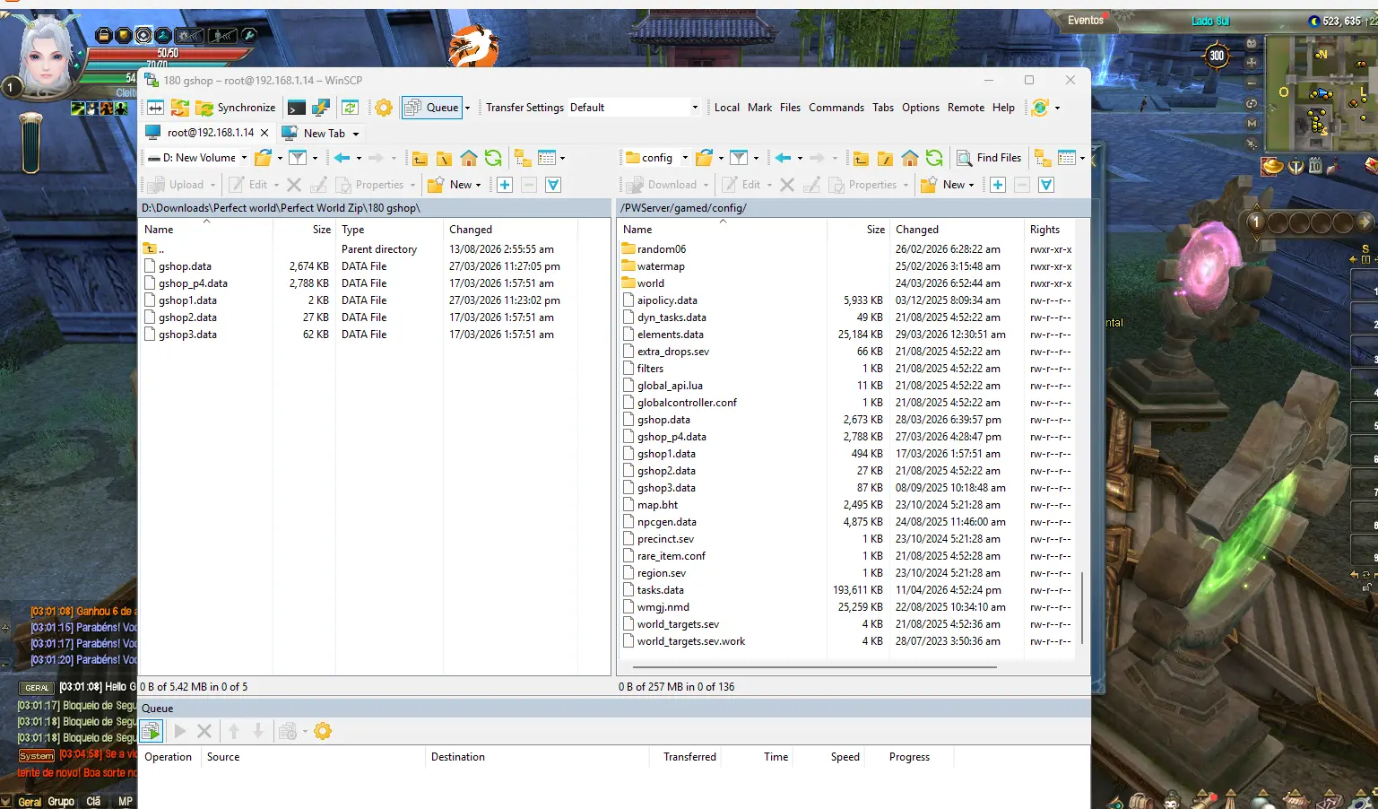1378x809 pixels.
Task: Refresh the local panel
Action: [493, 158]
